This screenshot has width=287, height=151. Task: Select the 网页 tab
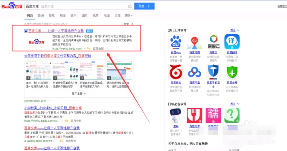pos(30,15)
